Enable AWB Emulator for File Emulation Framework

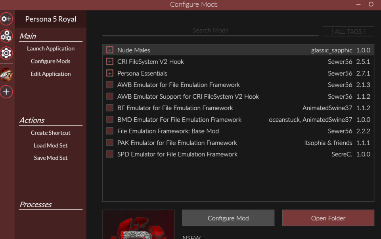pyautogui.click(x=110, y=85)
